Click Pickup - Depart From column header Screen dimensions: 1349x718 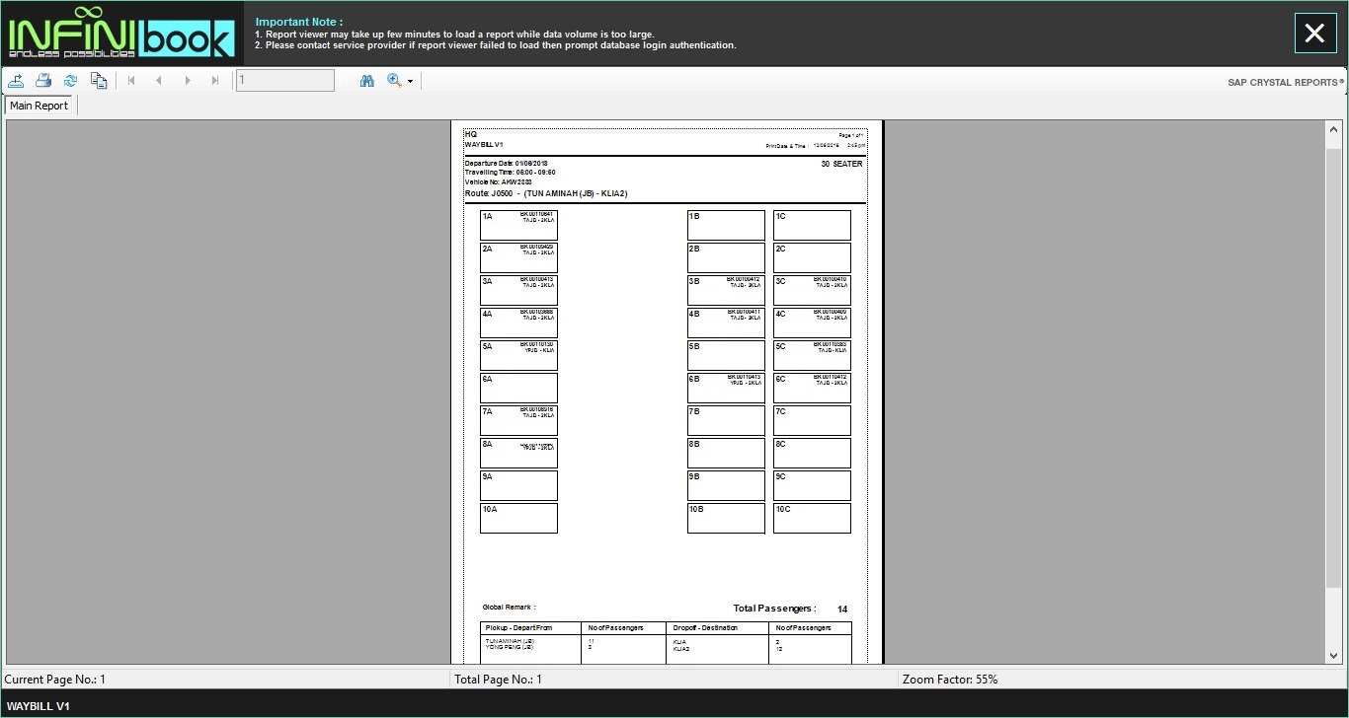(518, 628)
